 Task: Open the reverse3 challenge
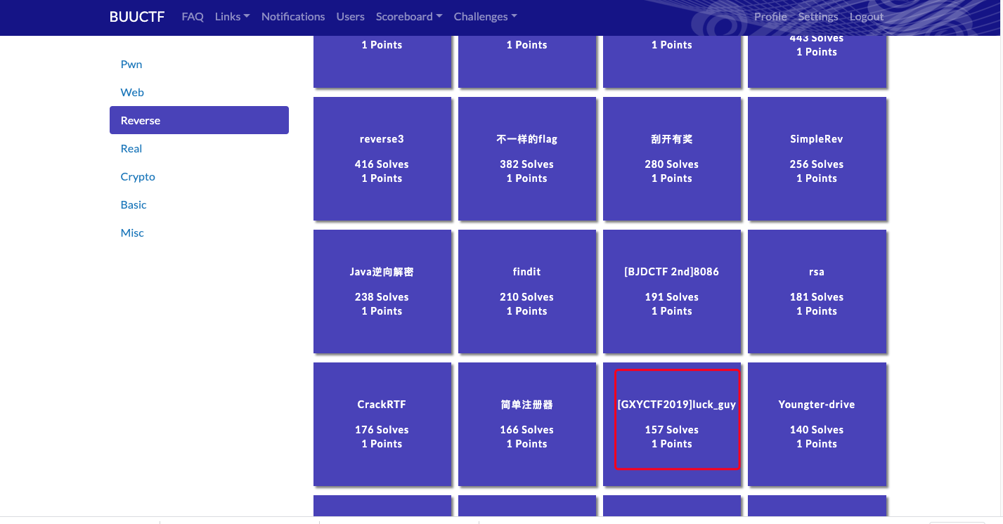point(382,158)
